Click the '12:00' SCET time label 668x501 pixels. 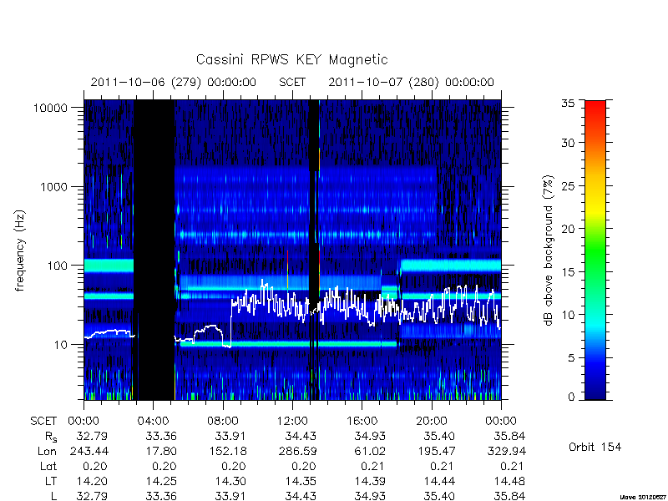click(x=292, y=422)
